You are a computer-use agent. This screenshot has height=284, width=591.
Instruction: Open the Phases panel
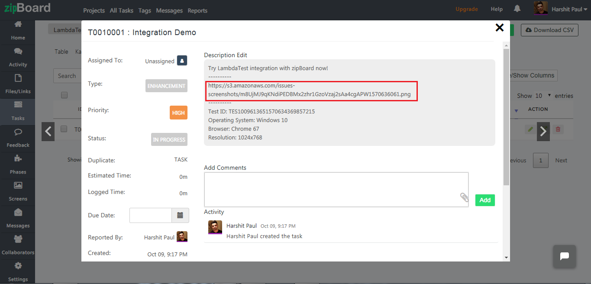tap(17, 165)
